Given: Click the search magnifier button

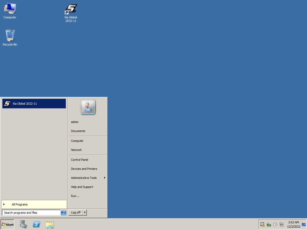Looking at the screenshot, I should [63, 213].
